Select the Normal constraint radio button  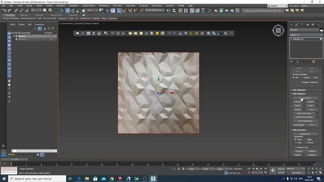(305, 143)
